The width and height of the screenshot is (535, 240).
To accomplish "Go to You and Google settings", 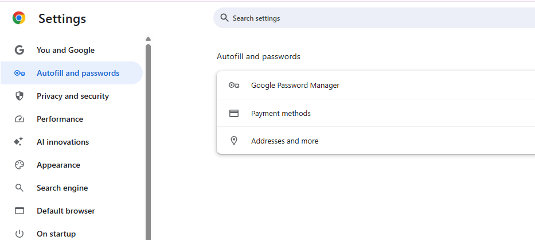I will (65, 50).
